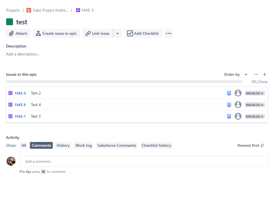This screenshot has height=207, width=279.
Task: Expand the Order by dropdown
Action: [246, 74]
